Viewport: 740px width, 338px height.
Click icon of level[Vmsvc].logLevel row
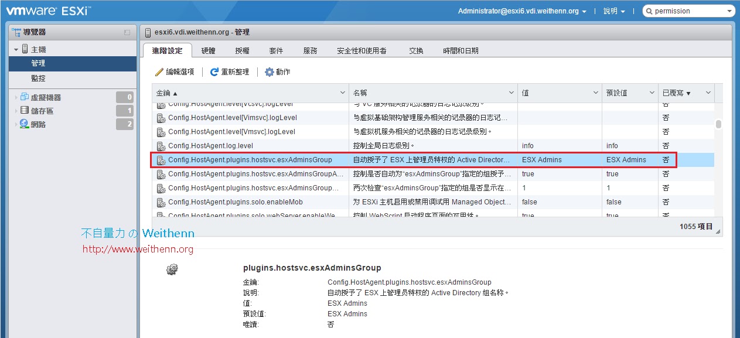point(161,132)
